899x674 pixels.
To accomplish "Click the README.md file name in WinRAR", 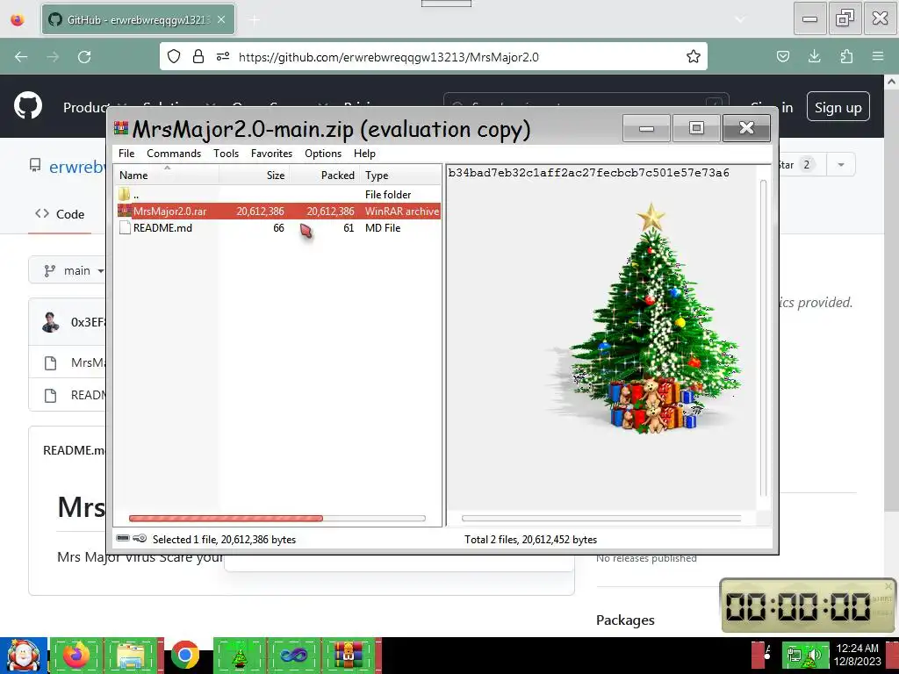I will click(x=162, y=228).
